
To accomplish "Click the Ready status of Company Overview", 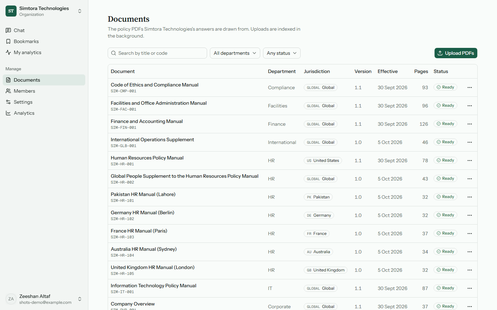I will [445, 306].
